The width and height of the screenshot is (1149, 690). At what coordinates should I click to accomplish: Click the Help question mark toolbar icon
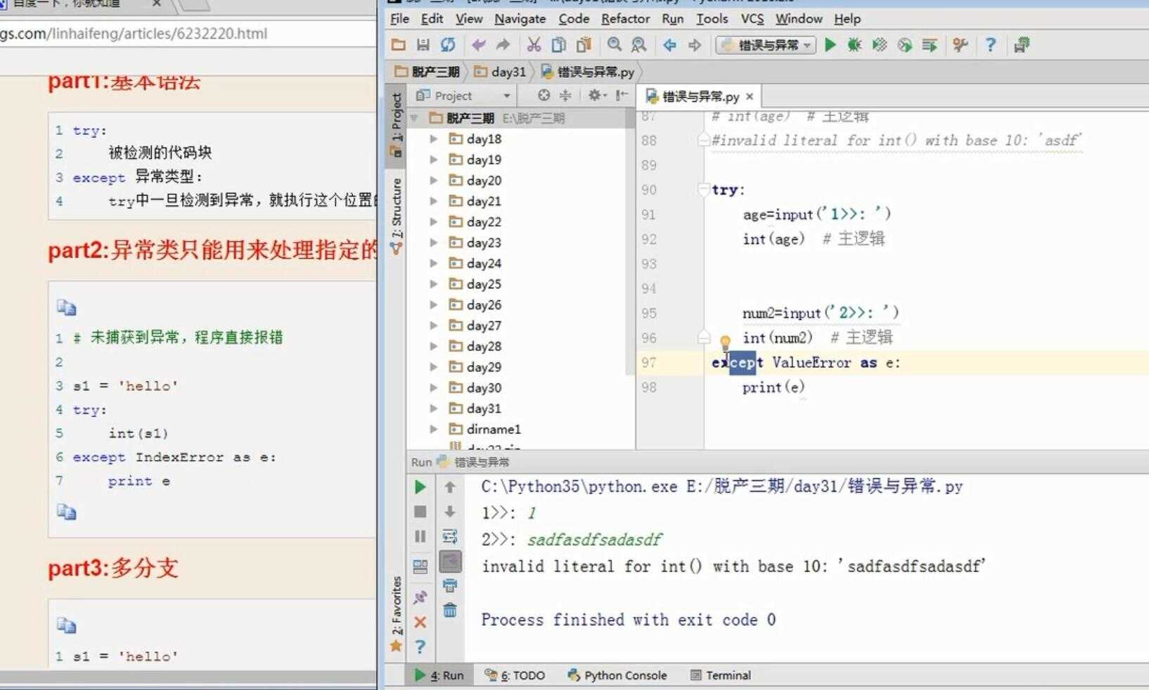990,45
